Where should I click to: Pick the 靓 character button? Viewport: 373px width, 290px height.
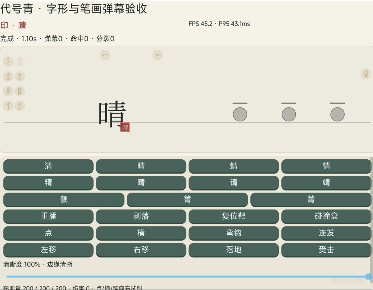pyautogui.click(x=64, y=199)
